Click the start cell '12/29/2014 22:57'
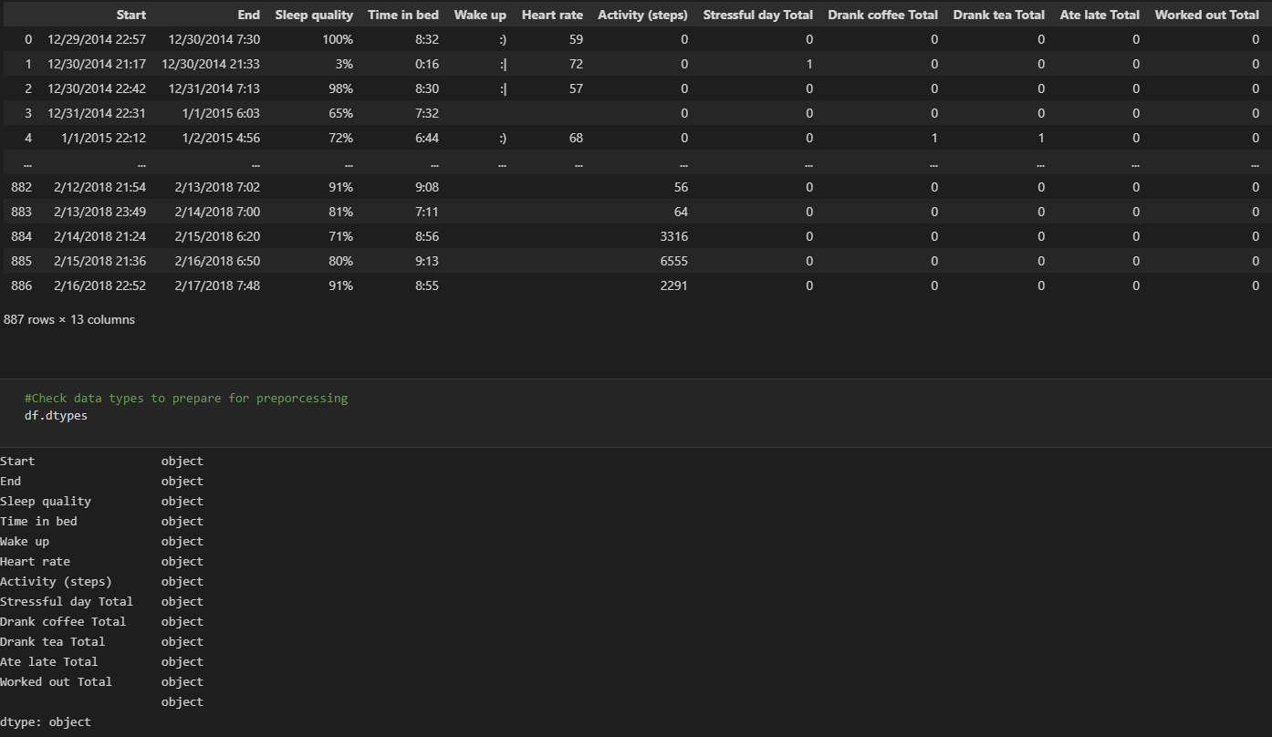The image size is (1272, 737). click(x=97, y=39)
